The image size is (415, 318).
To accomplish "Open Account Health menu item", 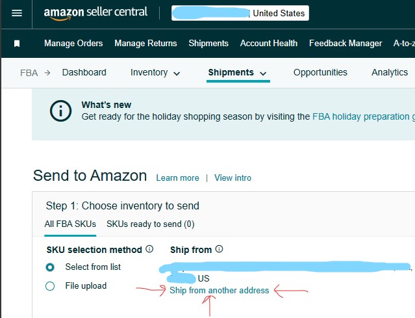I will 269,43.
